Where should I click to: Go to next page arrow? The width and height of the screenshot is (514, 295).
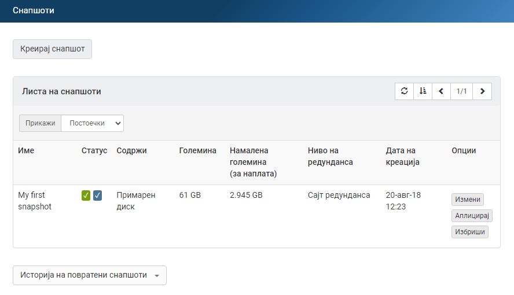tap(482, 91)
